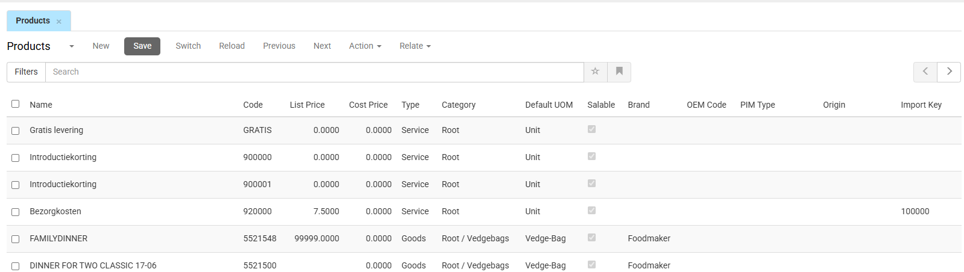Go to previous page with left chevron

click(x=925, y=72)
